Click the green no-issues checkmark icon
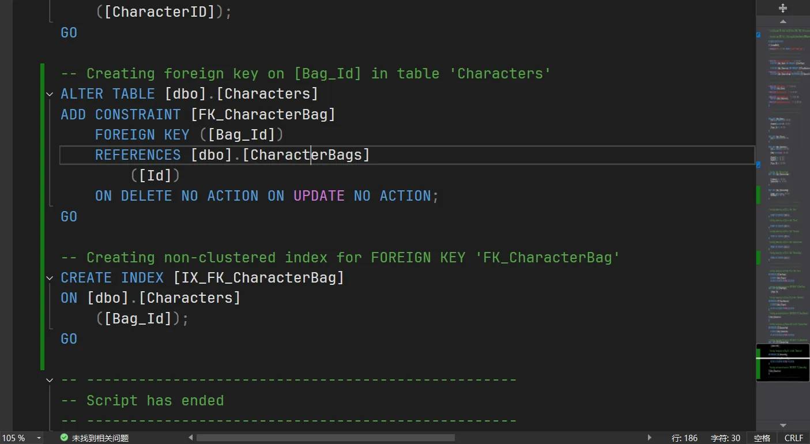Screen dimensions: 810x444 pos(64,438)
